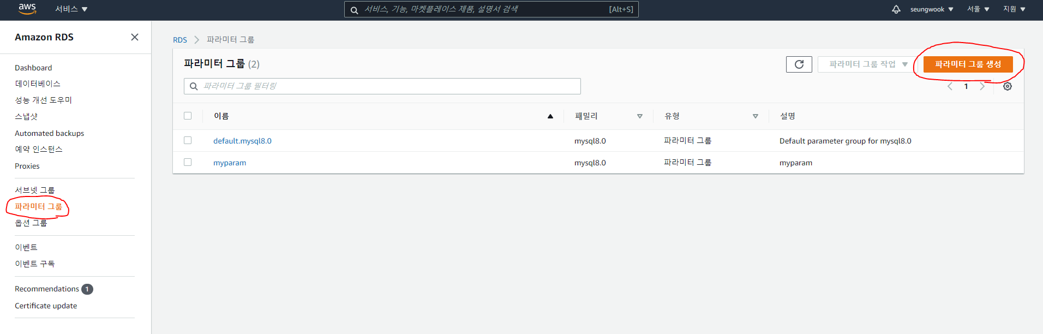Screen dimensions: 1043x334
Task: Open 이벤트 구독 in sidebar
Action: [x=35, y=264]
